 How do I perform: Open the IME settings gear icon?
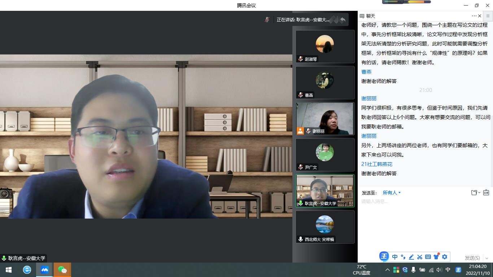[445, 257]
